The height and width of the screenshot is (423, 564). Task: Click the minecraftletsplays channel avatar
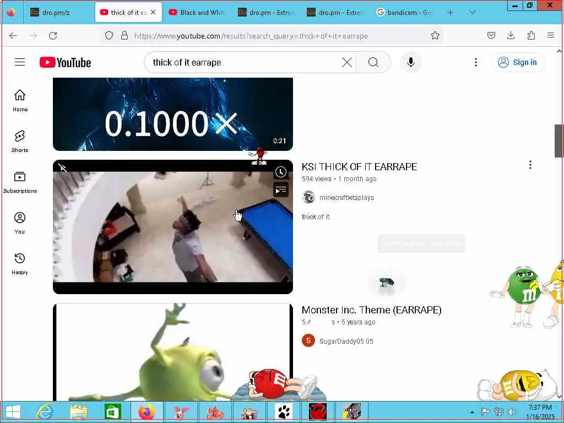click(308, 197)
